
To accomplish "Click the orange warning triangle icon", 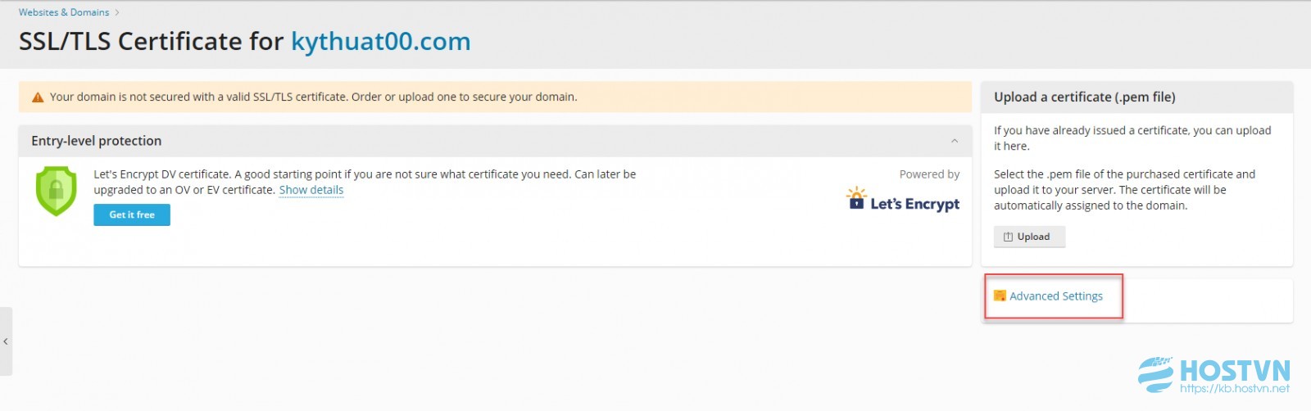I will coord(37,97).
